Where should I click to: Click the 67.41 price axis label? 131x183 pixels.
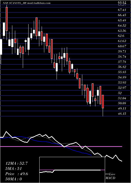(x=122, y=10)
